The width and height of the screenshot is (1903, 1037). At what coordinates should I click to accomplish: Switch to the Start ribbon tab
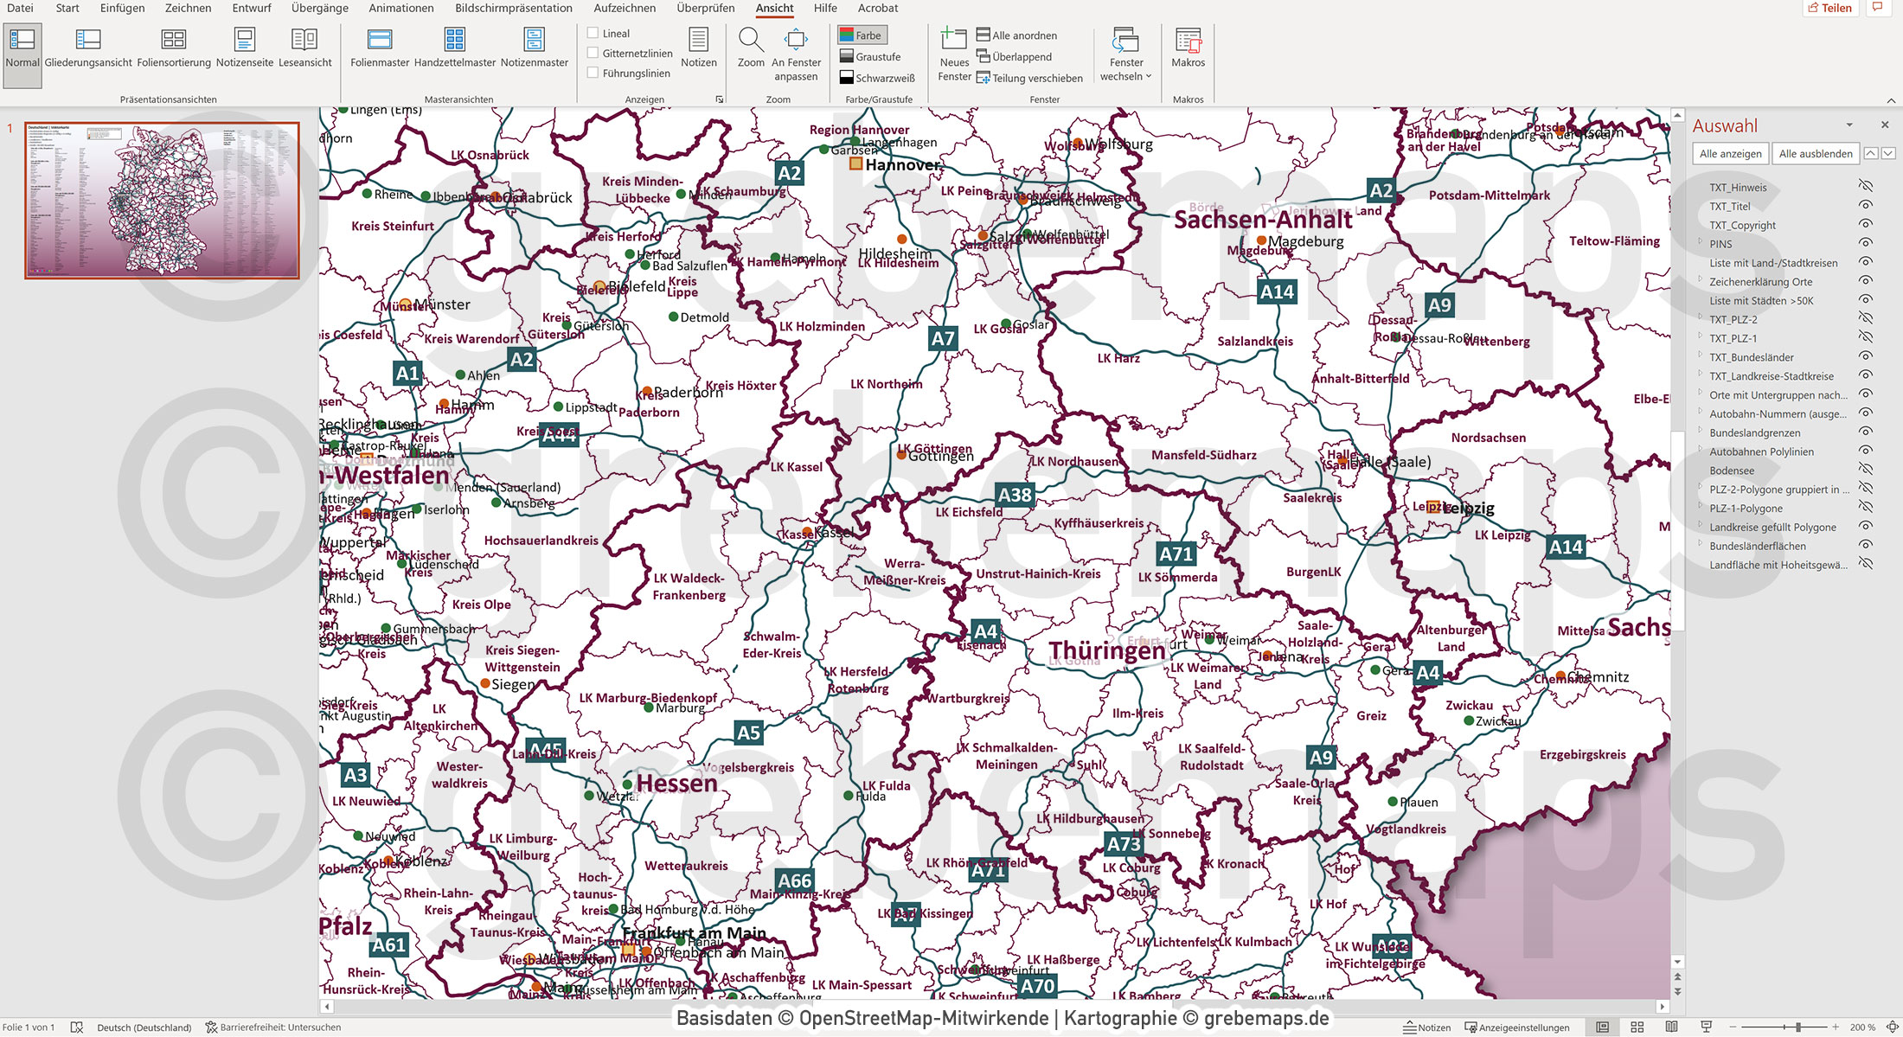(67, 8)
